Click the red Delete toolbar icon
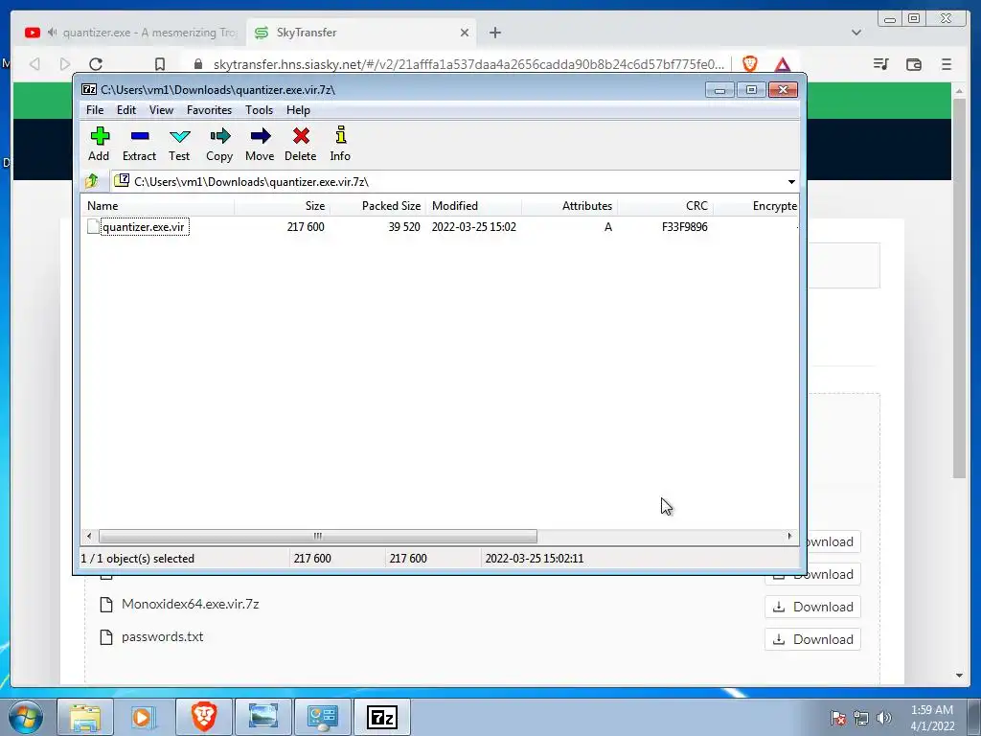 (x=300, y=144)
